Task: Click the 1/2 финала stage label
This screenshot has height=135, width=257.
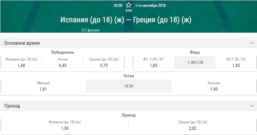Action: [90, 30]
